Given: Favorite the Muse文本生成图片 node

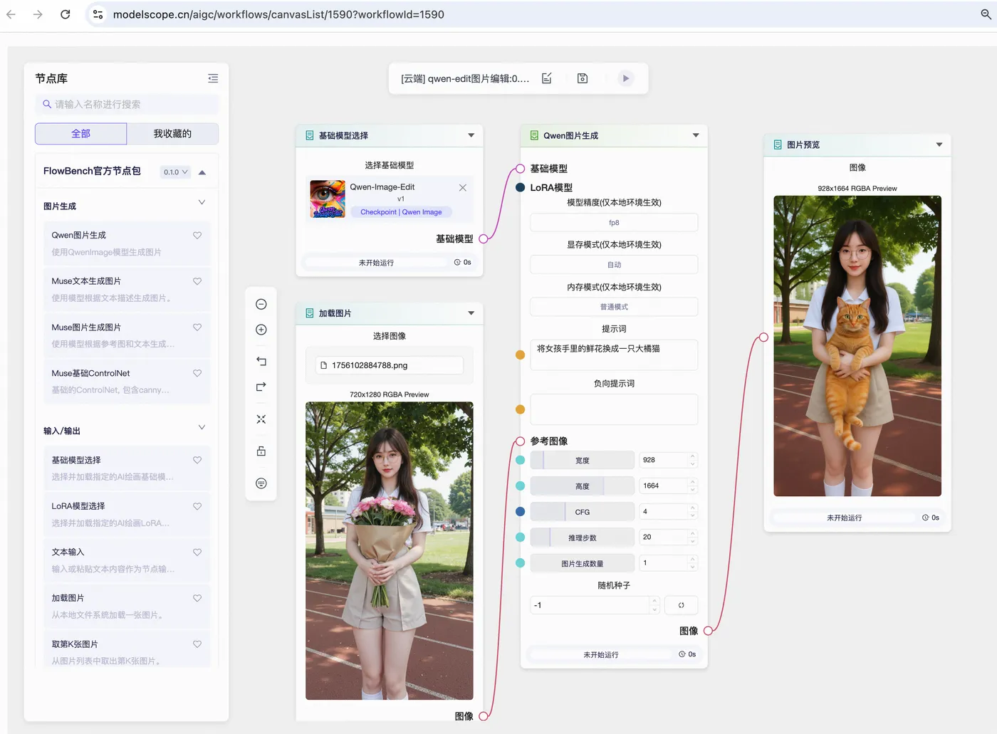Looking at the screenshot, I should click(x=197, y=281).
